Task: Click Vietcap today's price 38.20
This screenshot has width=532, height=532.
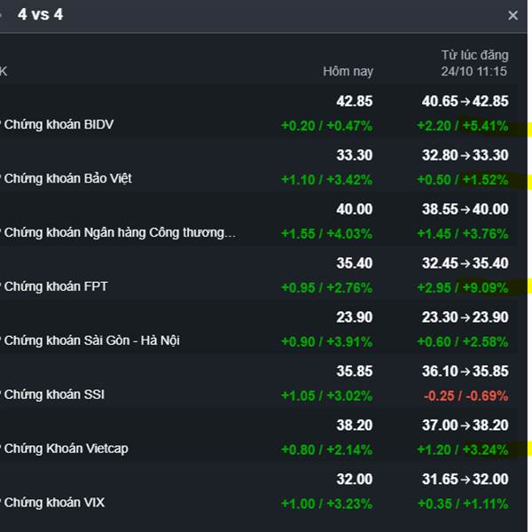Action: [355, 425]
